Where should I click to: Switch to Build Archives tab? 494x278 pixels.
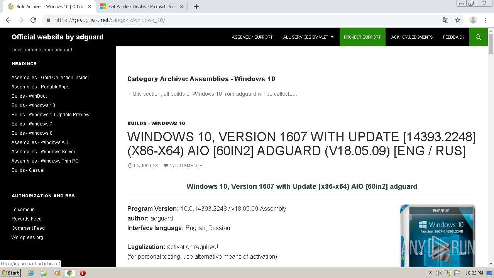tap(50, 7)
